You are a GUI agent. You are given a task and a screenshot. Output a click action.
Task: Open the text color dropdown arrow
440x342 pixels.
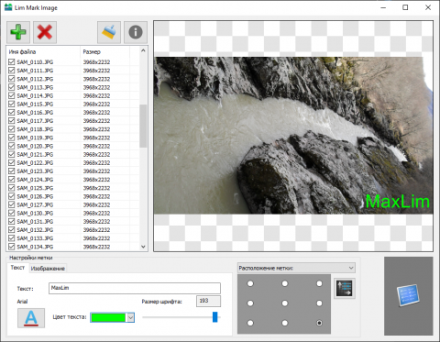[x=130, y=317]
